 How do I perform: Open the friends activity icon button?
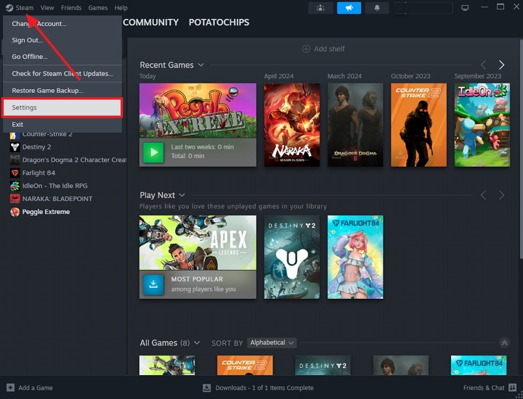coord(320,7)
